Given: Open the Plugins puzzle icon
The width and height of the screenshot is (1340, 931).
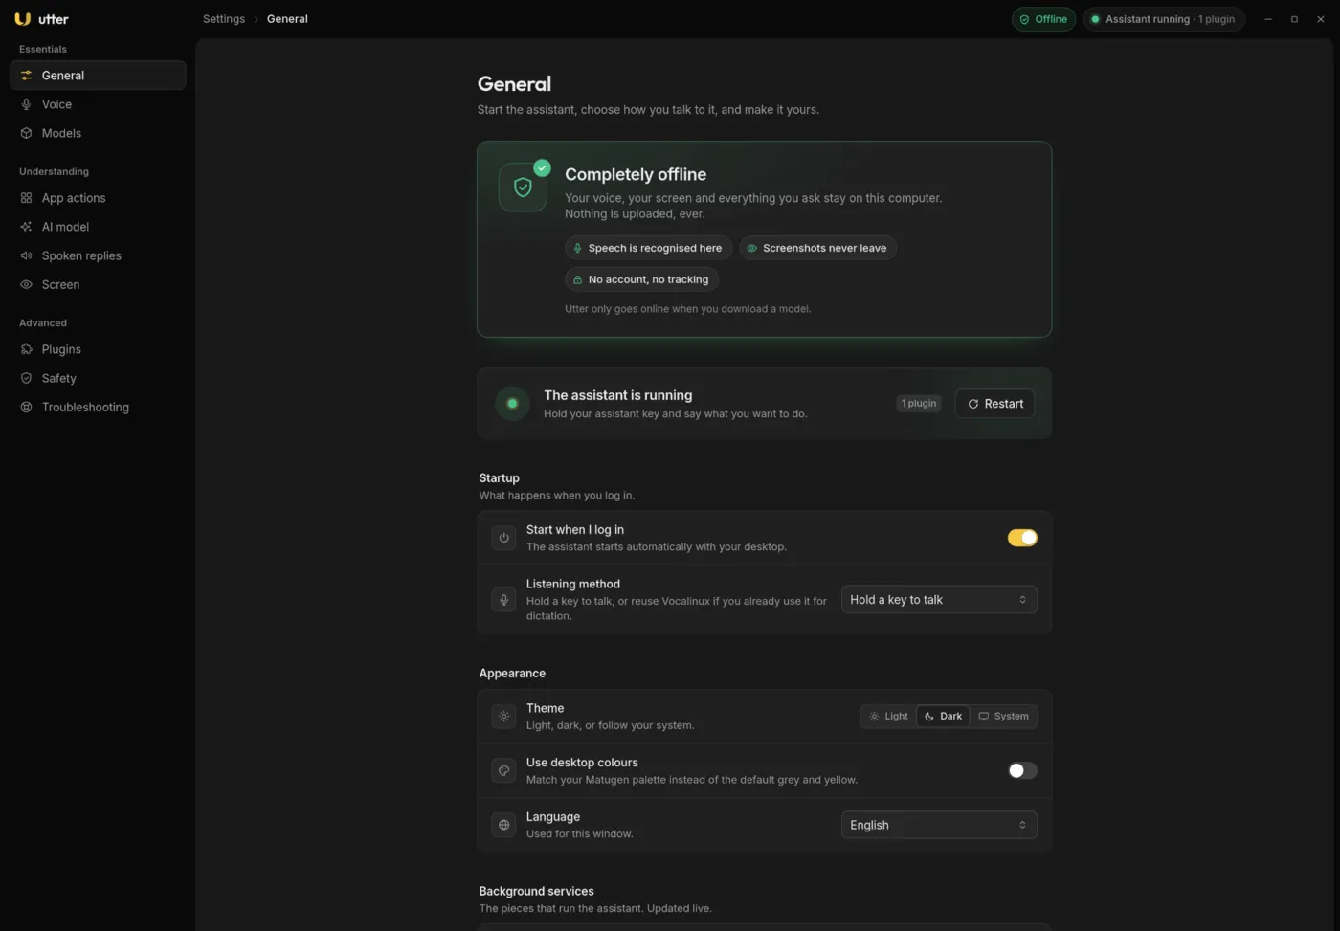Looking at the screenshot, I should 27,349.
